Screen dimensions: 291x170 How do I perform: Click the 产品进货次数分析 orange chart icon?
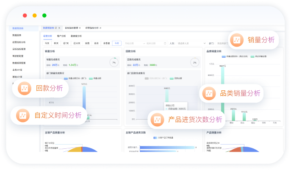click(157, 120)
